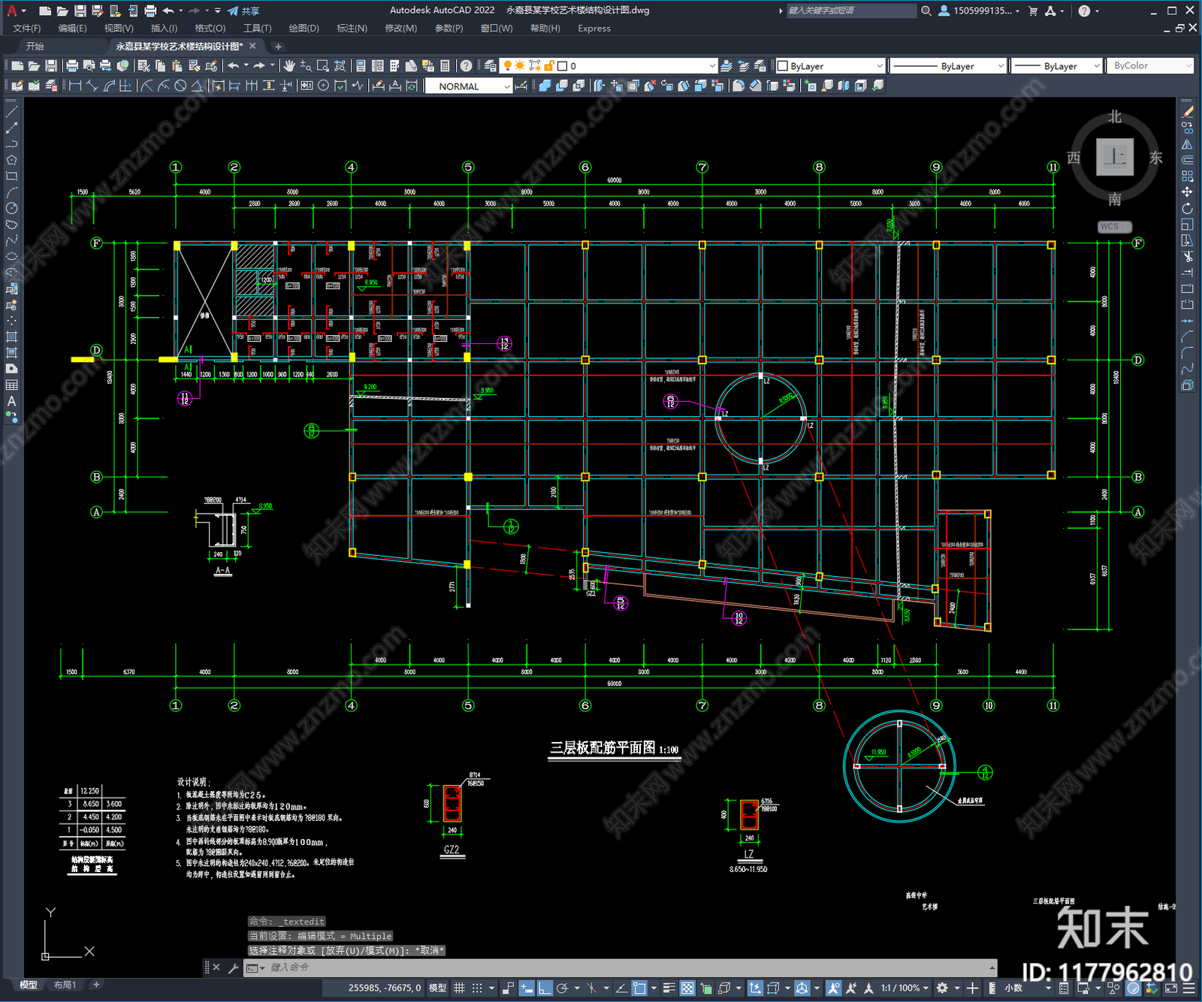
Task: Click the Linear dimension tool
Action: 74,86
